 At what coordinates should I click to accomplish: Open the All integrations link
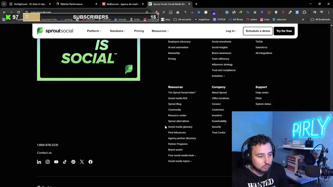tap(264, 53)
